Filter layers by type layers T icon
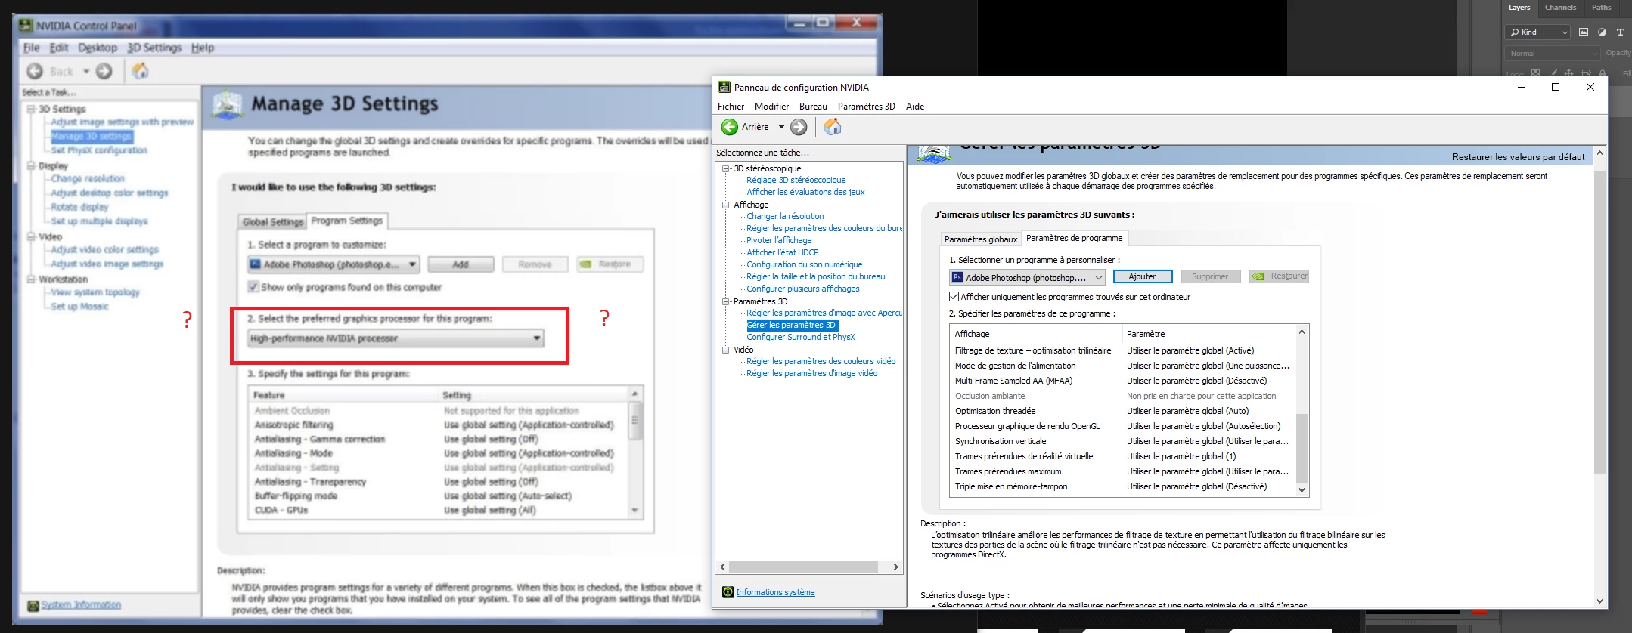This screenshot has height=633, width=1632. (x=1621, y=32)
